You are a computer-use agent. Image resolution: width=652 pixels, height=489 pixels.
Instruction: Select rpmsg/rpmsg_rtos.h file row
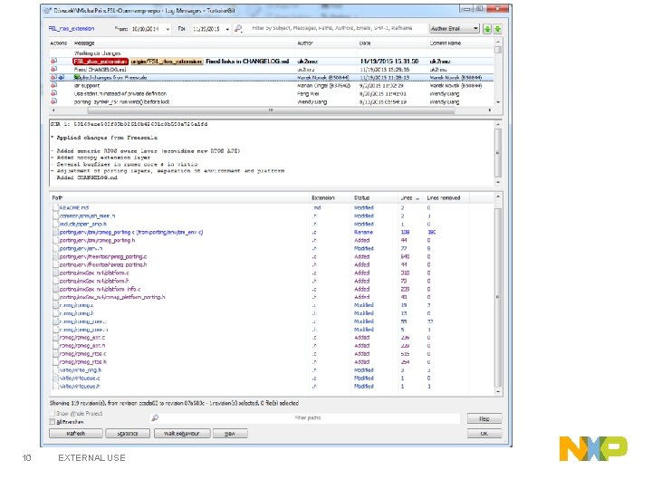tap(272, 361)
